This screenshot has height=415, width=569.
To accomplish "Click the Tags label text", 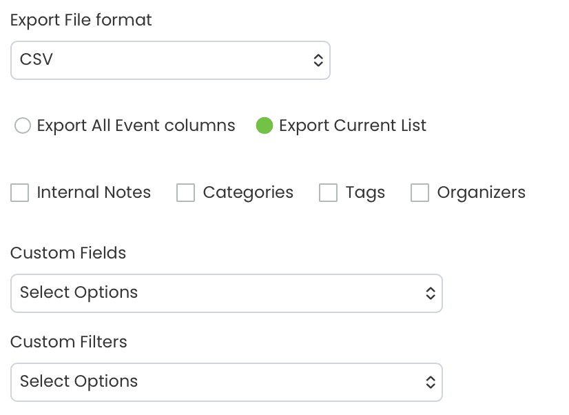I will coord(365,193).
